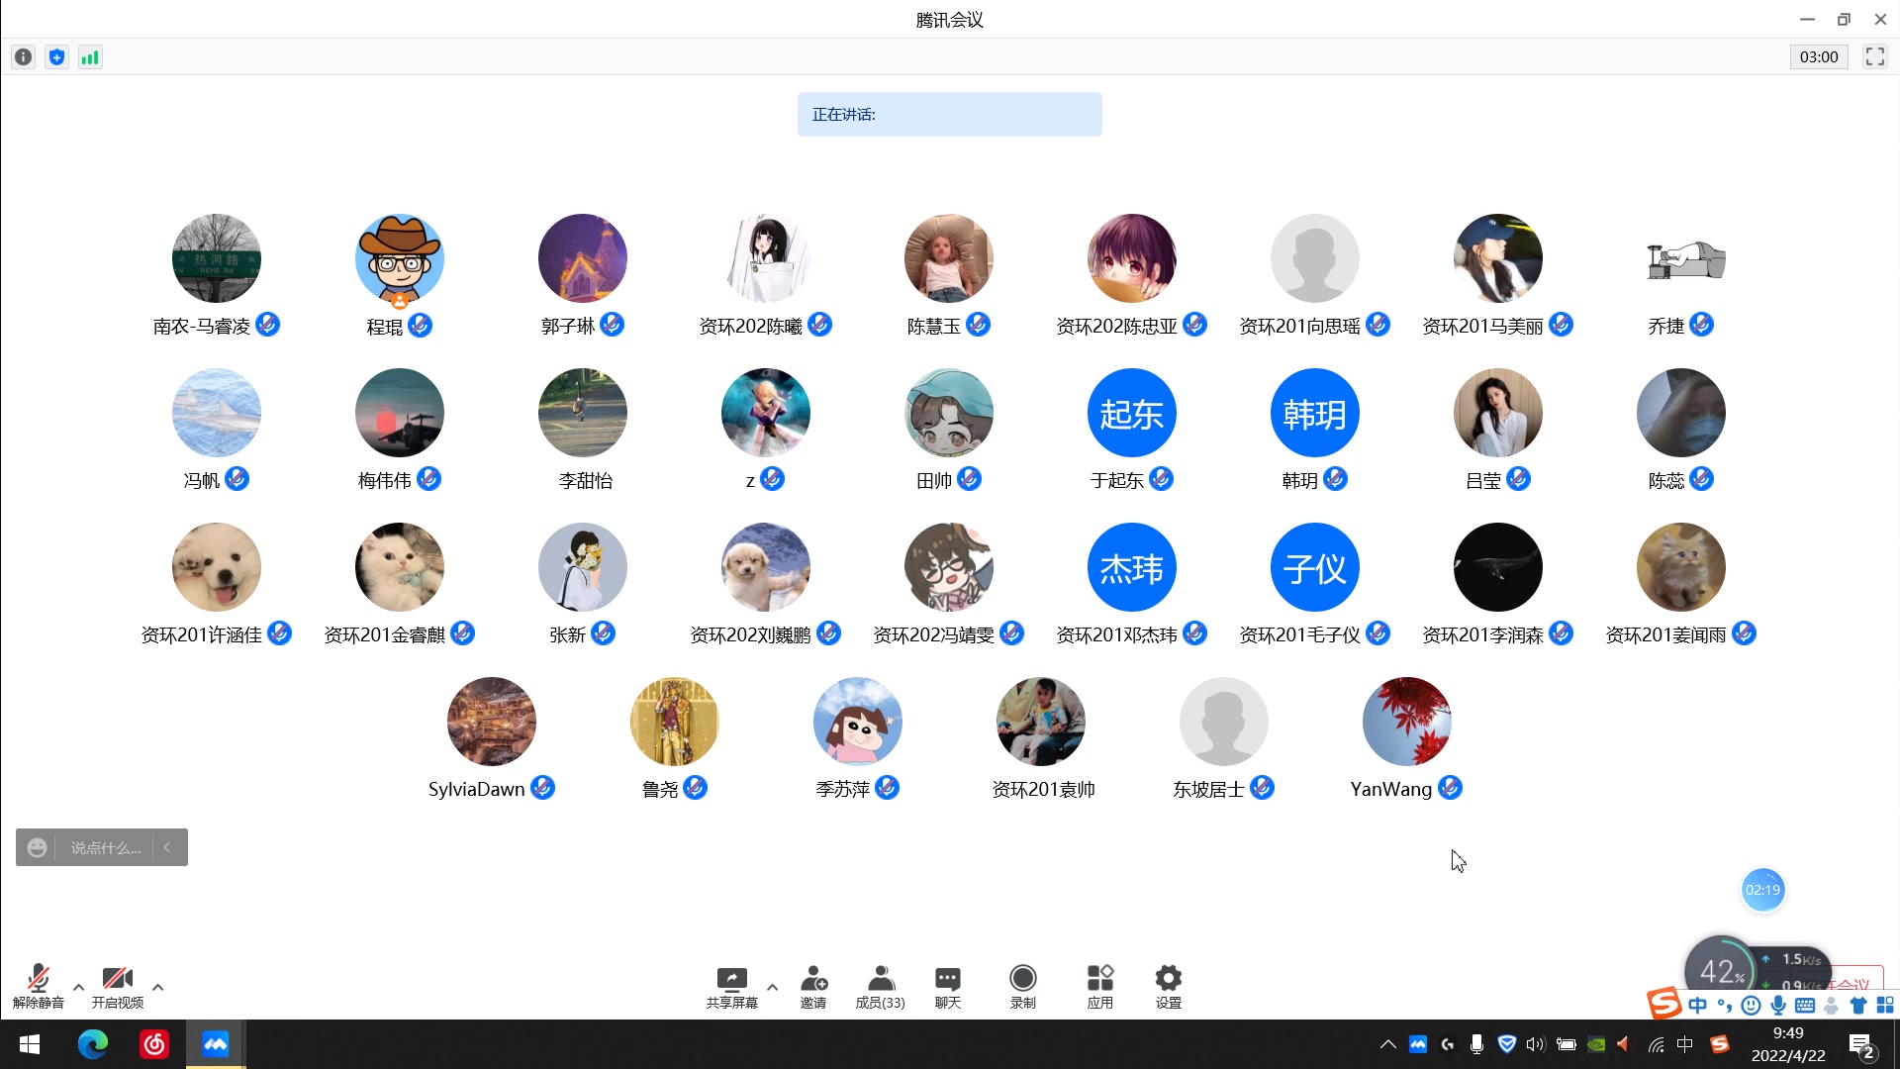The width and height of the screenshot is (1900, 1069).
Task: Enter full screen mode via the fullscreen icon
Action: pyautogui.click(x=1875, y=57)
